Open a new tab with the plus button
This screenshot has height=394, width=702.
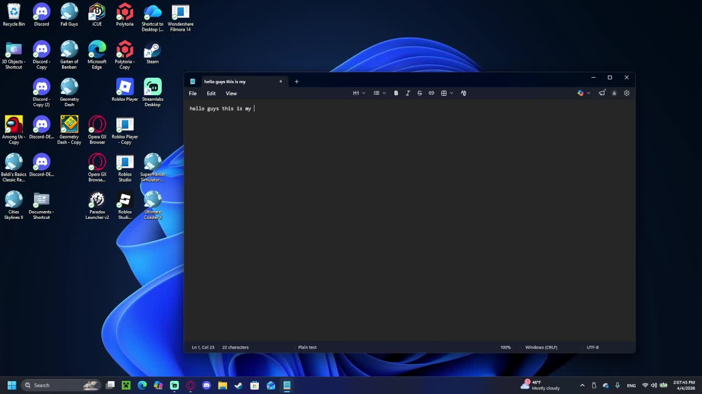(x=296, y=81)
